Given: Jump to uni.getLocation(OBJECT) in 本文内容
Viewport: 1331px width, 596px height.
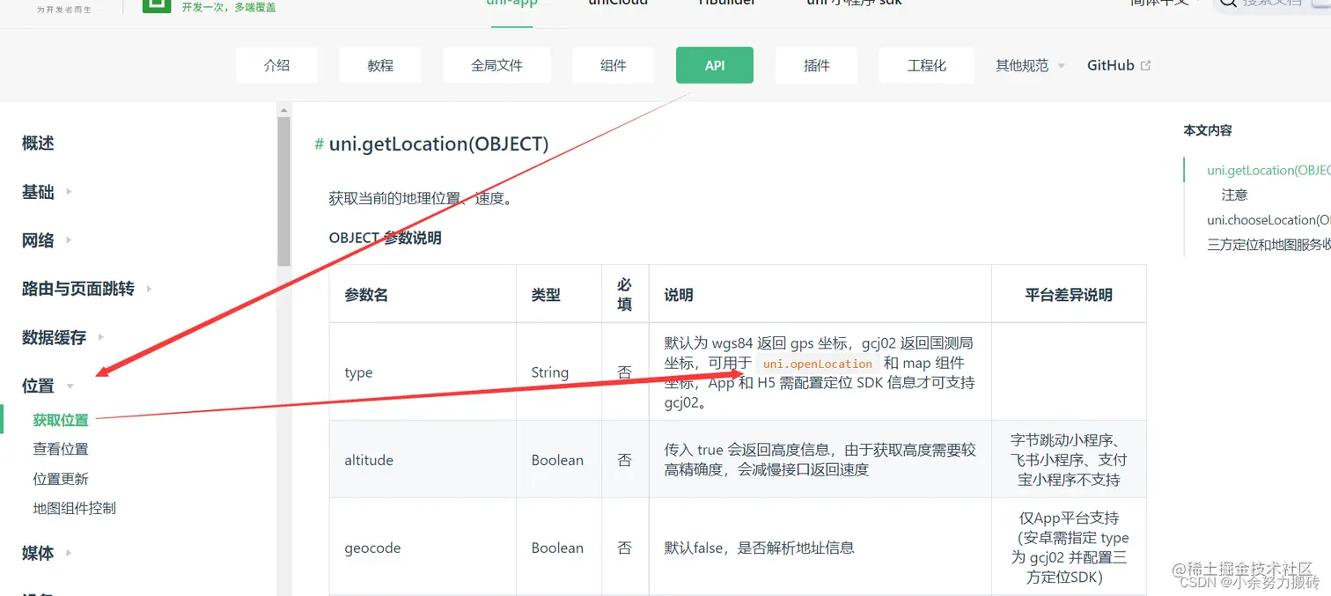Looking at the screenshot, I should [1268, 170].
